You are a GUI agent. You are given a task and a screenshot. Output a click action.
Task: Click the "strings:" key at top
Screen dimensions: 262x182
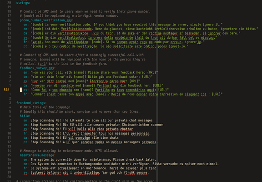23,3
